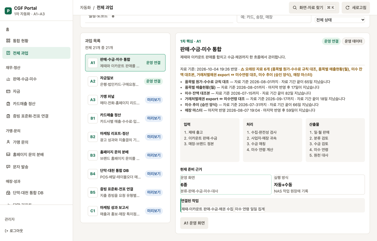Click the 전체 과업 list icon in sidebar
377x241 pixels.
click(x=8, y=53)
